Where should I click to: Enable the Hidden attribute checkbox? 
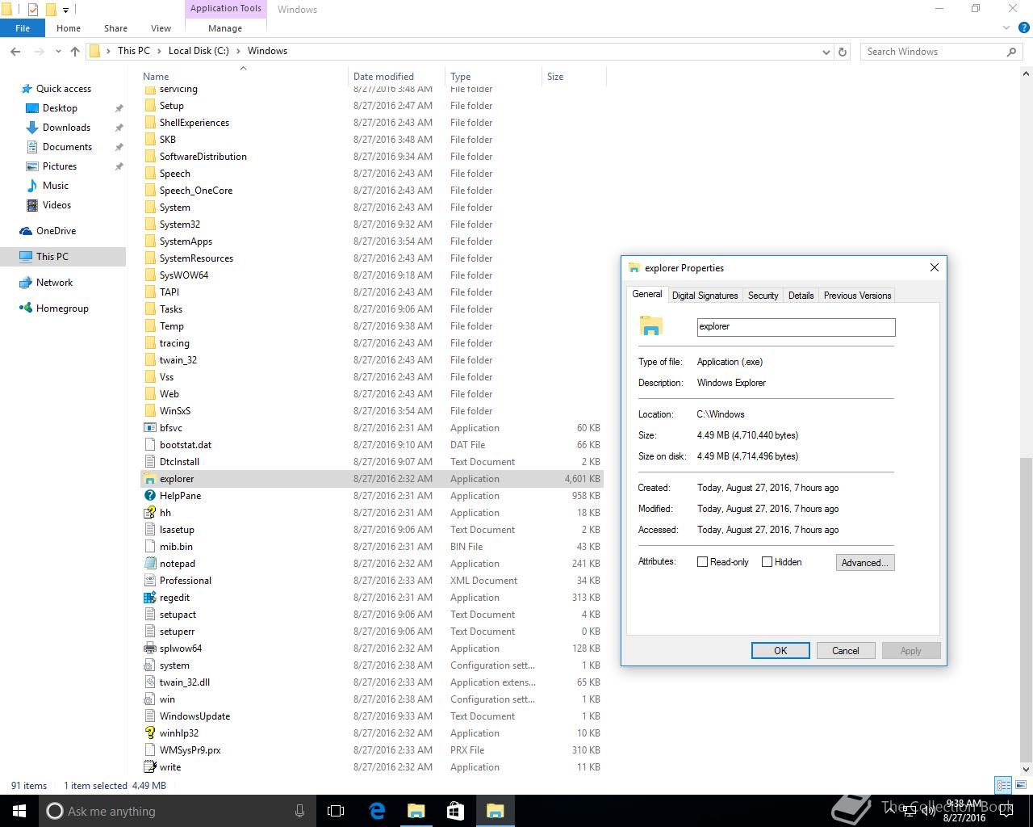(x=767, y=562)
